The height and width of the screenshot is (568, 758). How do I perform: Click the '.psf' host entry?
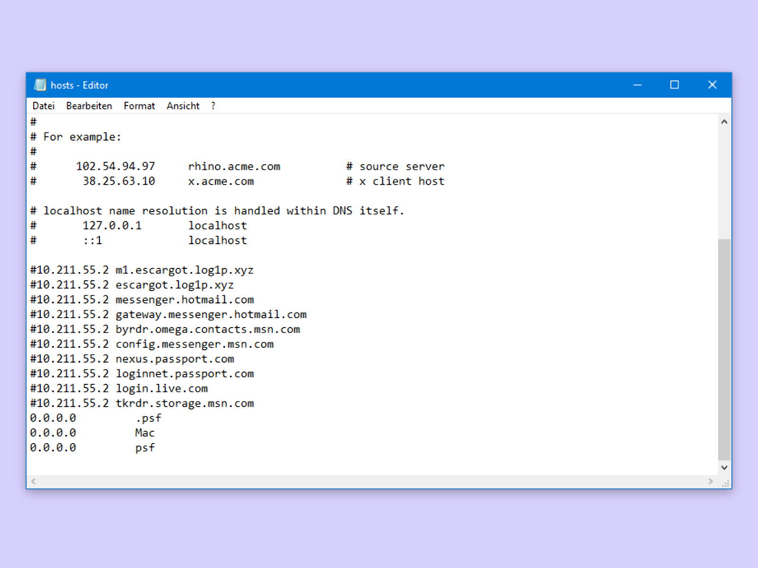point(148,418)
